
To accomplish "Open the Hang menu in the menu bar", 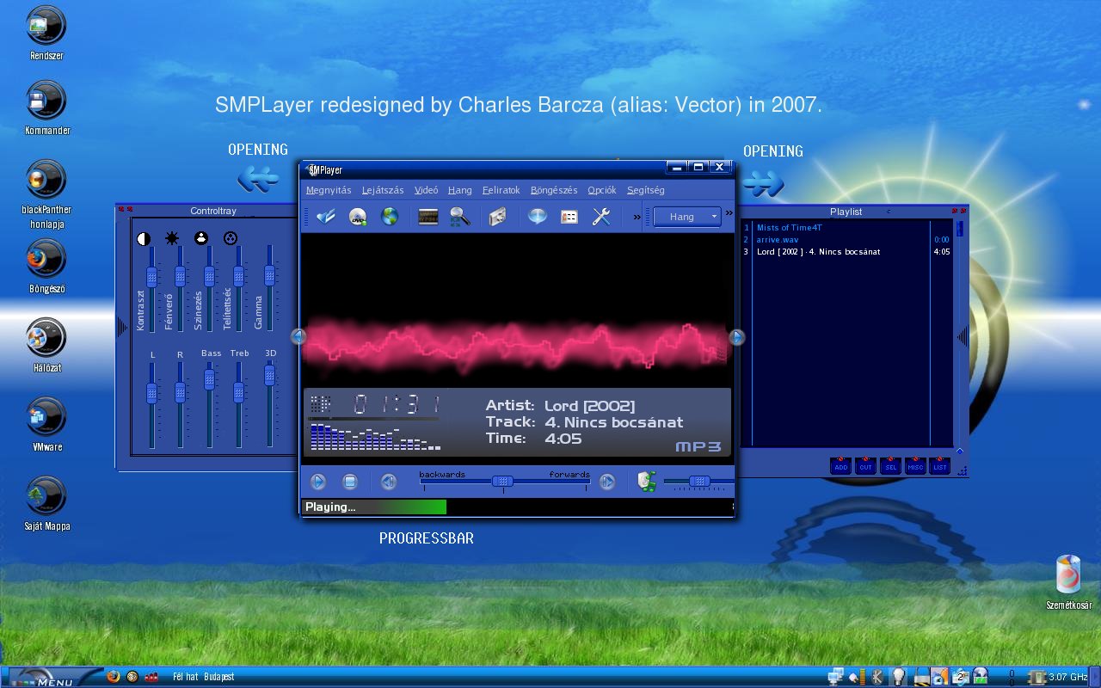I will (459, 190).
